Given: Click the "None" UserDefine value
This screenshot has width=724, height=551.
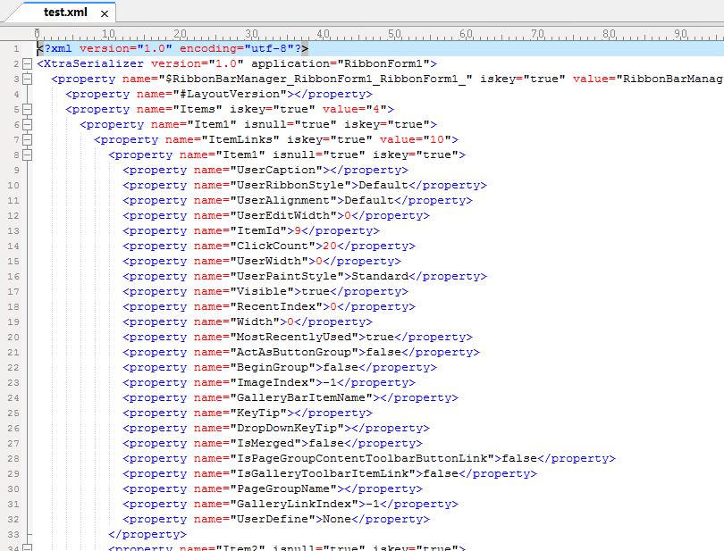Looking at the screenshot, I should coord(337,520).
